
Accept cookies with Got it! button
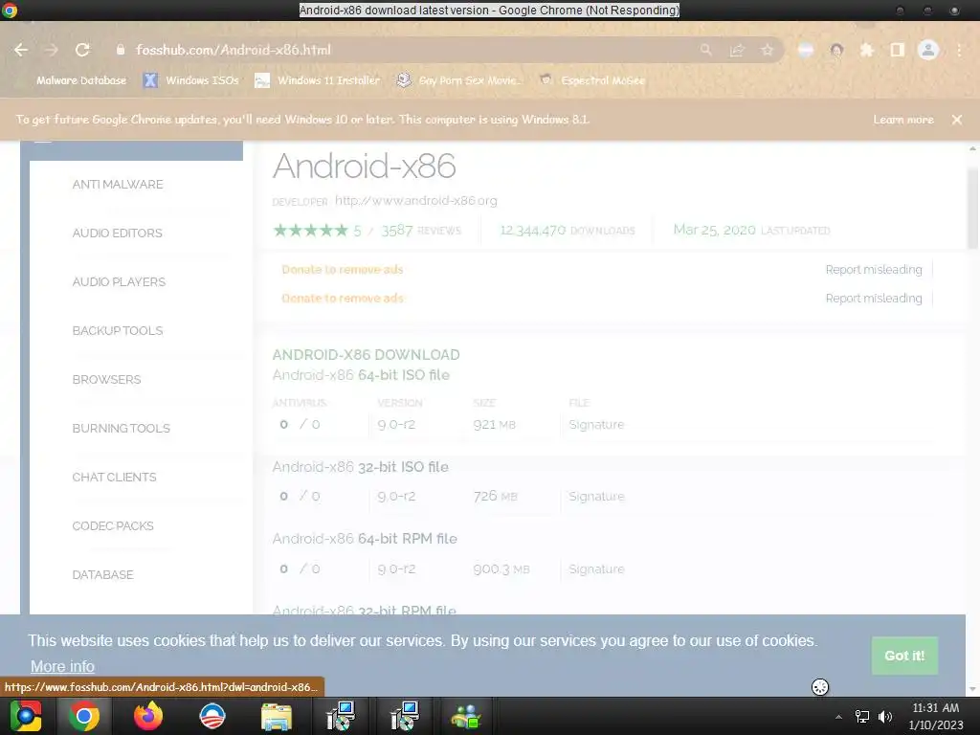[x=904, y=656]
